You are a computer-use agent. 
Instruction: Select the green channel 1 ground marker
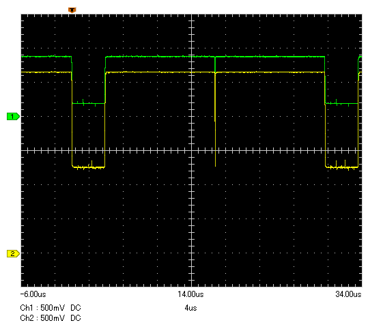click(x=13, y=117)
